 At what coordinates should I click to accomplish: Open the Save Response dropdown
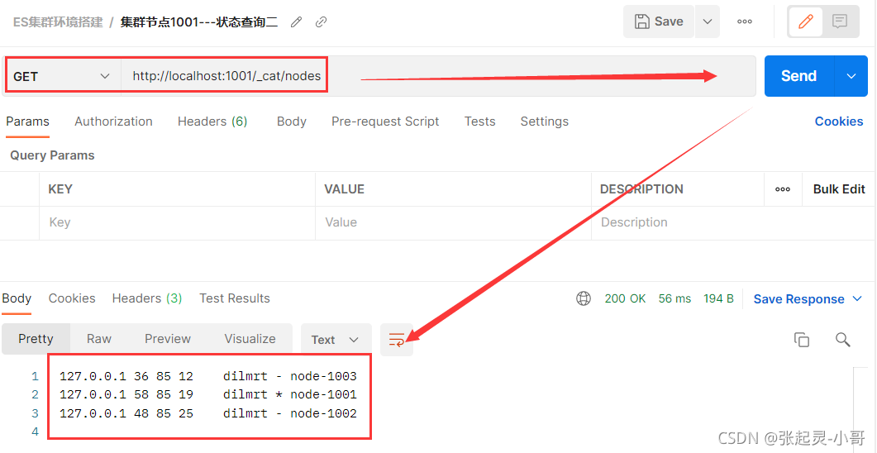pos(808,298)
